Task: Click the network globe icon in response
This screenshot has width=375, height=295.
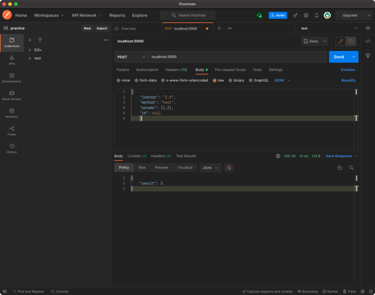Action: (x=278, y=156)
